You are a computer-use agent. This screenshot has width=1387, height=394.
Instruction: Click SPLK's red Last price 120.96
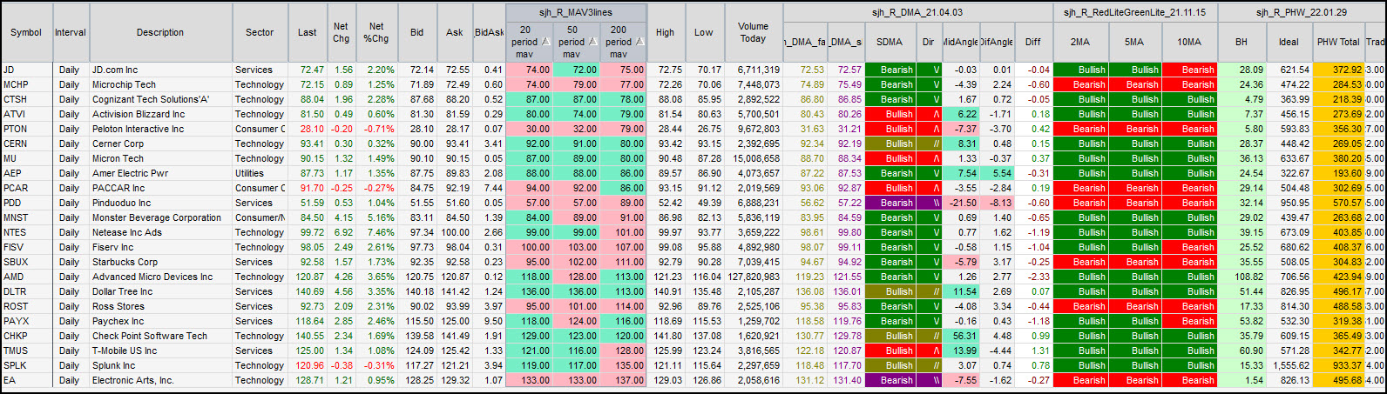307,365
